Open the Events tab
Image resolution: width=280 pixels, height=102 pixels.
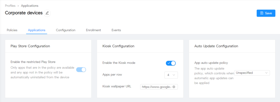point(116,30)
